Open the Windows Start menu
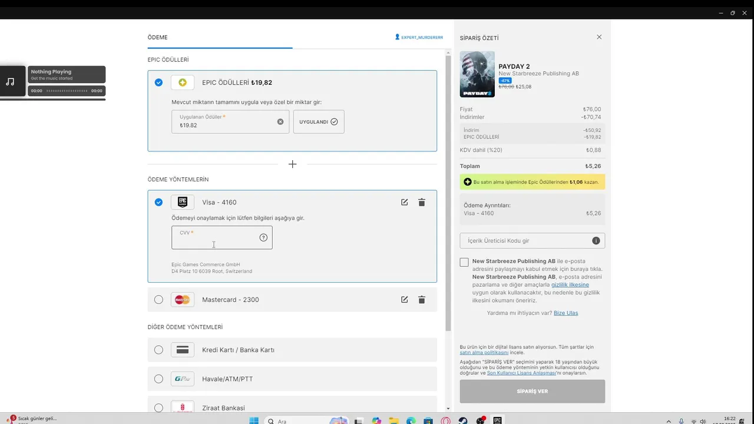This screenshot has height=424, width=754. (x=254, y=420)
